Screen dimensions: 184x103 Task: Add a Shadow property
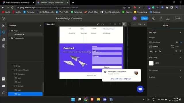coord(181,77)
